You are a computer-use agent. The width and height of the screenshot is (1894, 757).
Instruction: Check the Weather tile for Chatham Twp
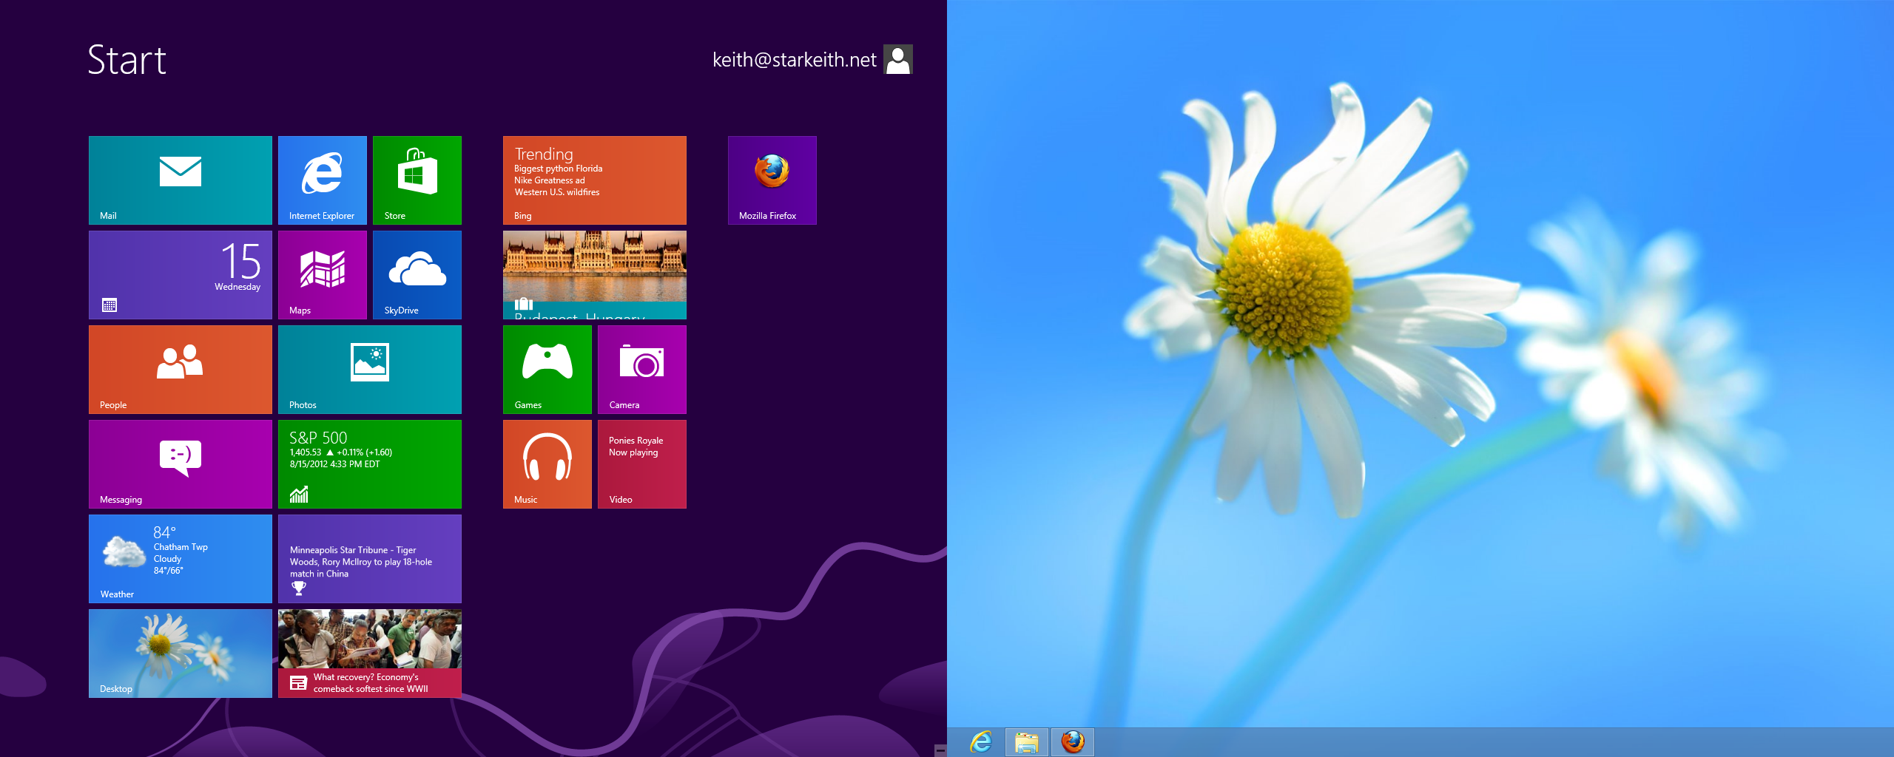(180, 558)
